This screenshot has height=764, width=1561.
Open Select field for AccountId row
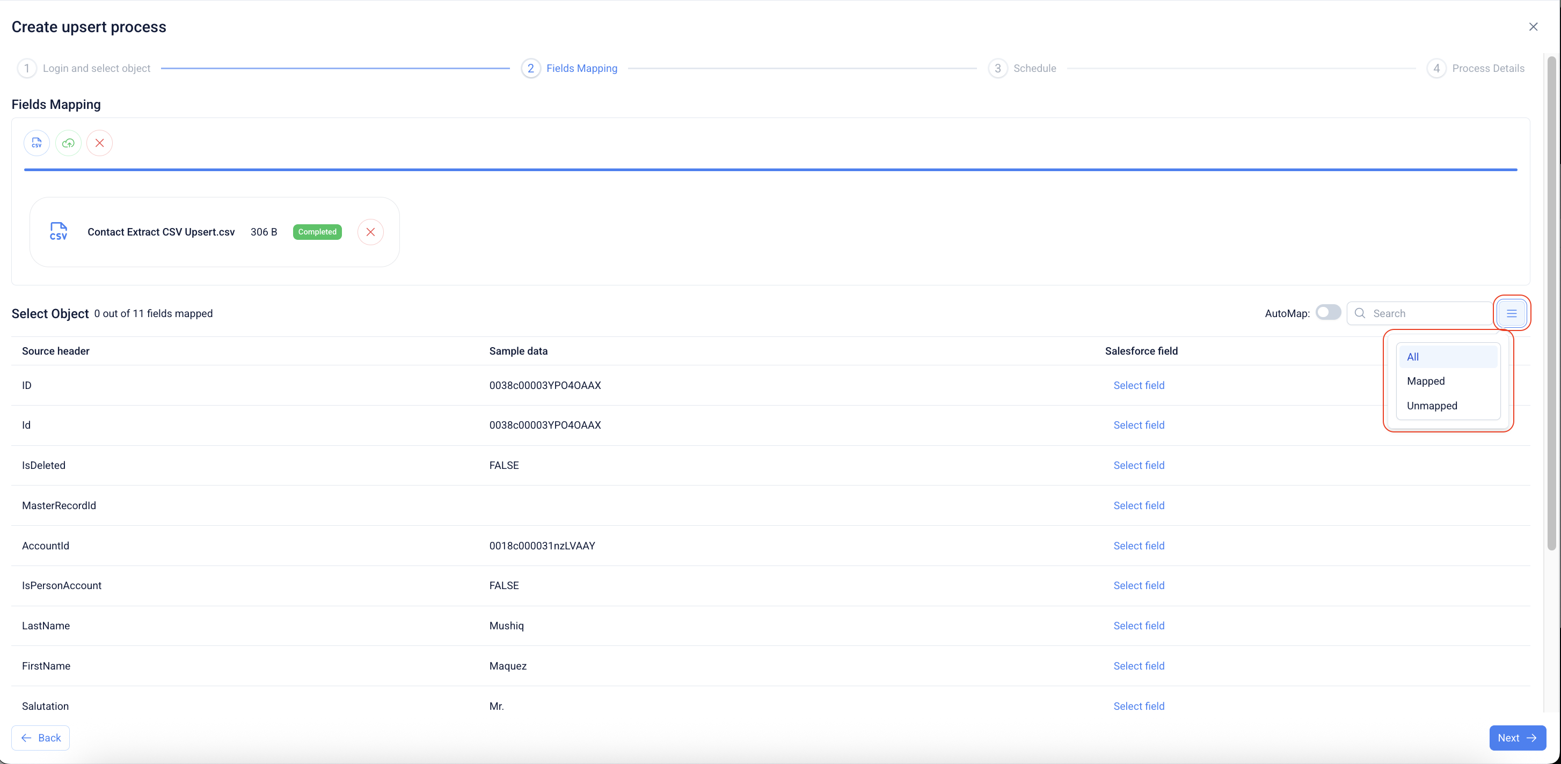[1138, 546]
